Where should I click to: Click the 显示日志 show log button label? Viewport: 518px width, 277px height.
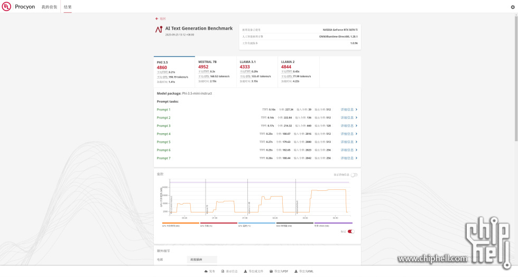[232, 271]
